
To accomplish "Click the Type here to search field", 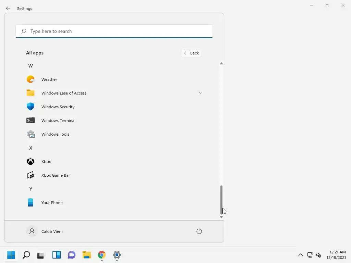I will 114,31.
